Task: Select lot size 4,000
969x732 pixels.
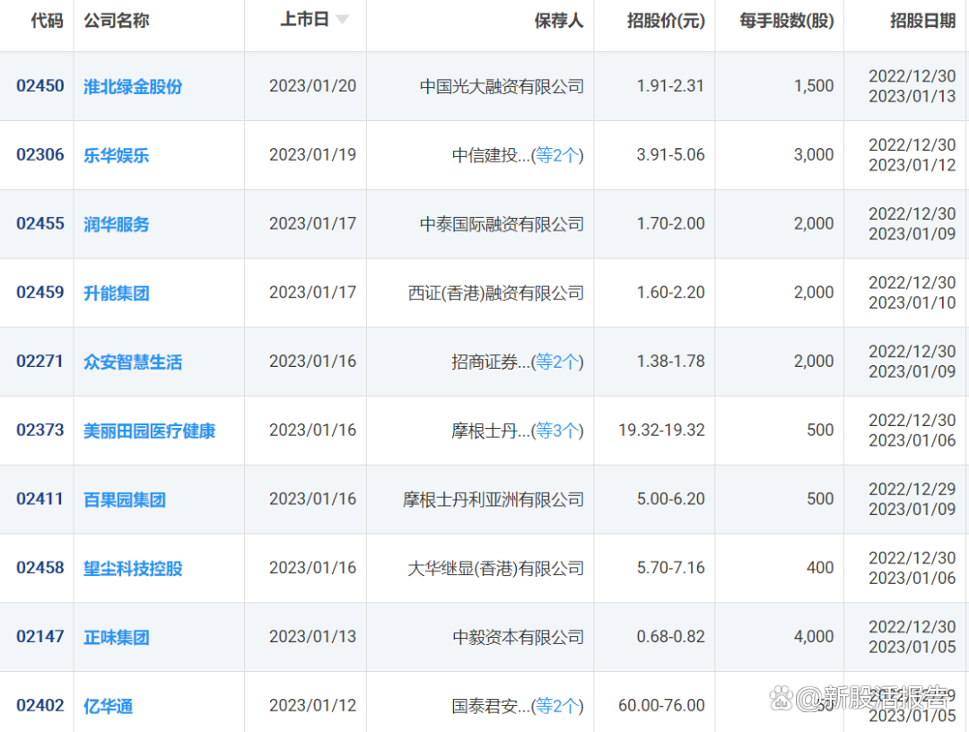Action: pyautogui.click(x=814, y=637)
